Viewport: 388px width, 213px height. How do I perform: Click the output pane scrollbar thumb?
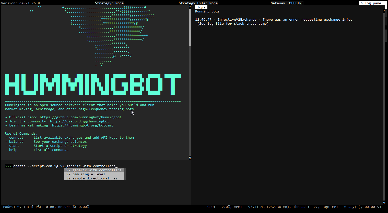click(x=190, y=27)
